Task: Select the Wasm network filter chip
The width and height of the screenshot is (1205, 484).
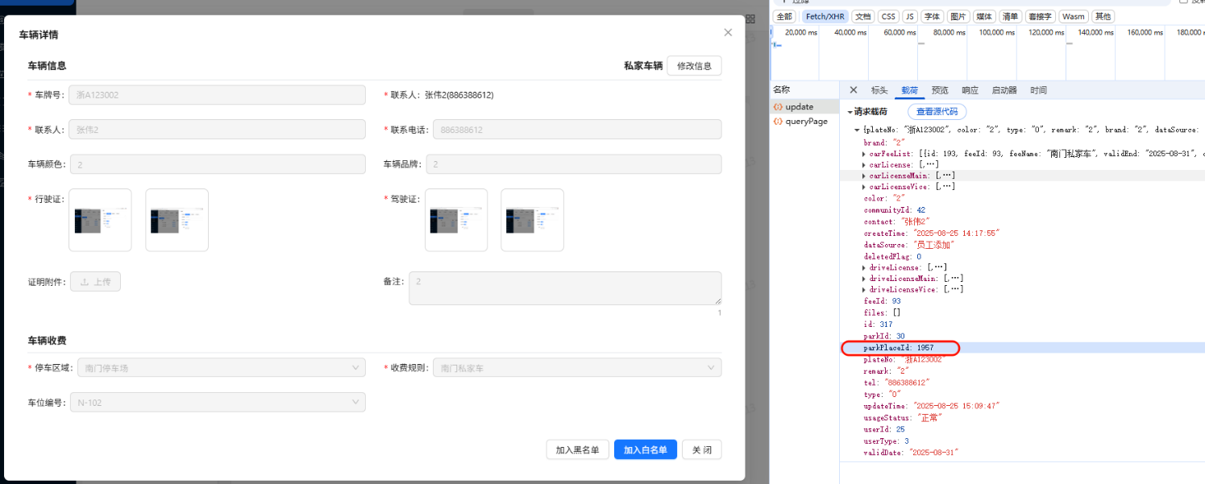Action: click(1073, 16)
